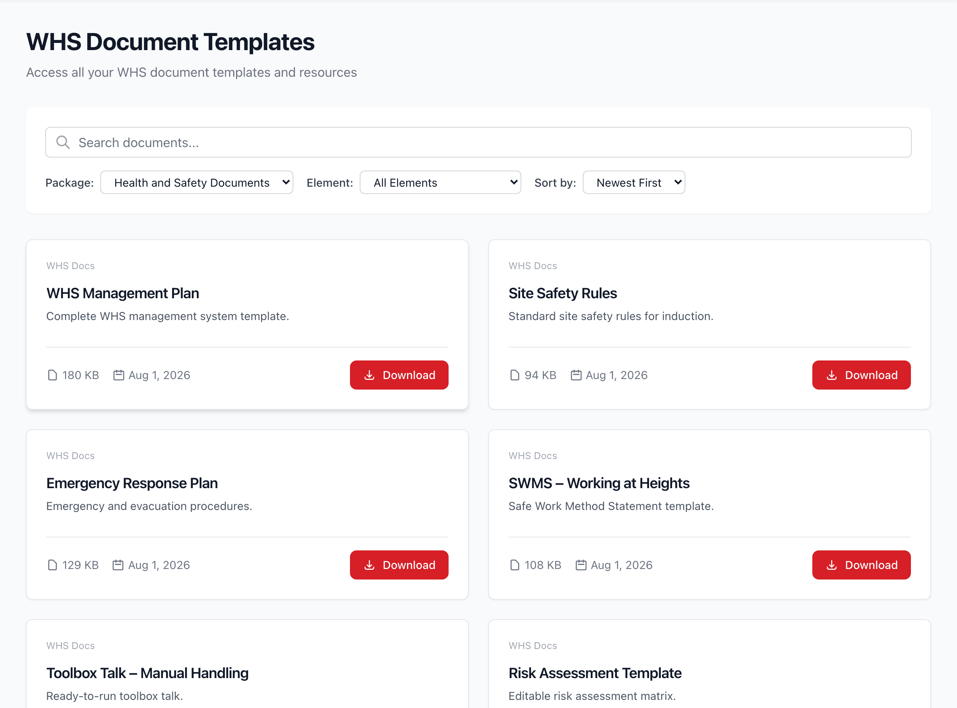This screenshot has height=708, width=957.
Task: Click the 108 KB file size text
Action: tap(543, 565)
